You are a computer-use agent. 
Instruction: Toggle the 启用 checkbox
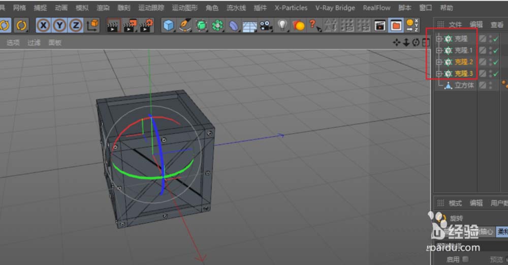(x=465, y=259)
